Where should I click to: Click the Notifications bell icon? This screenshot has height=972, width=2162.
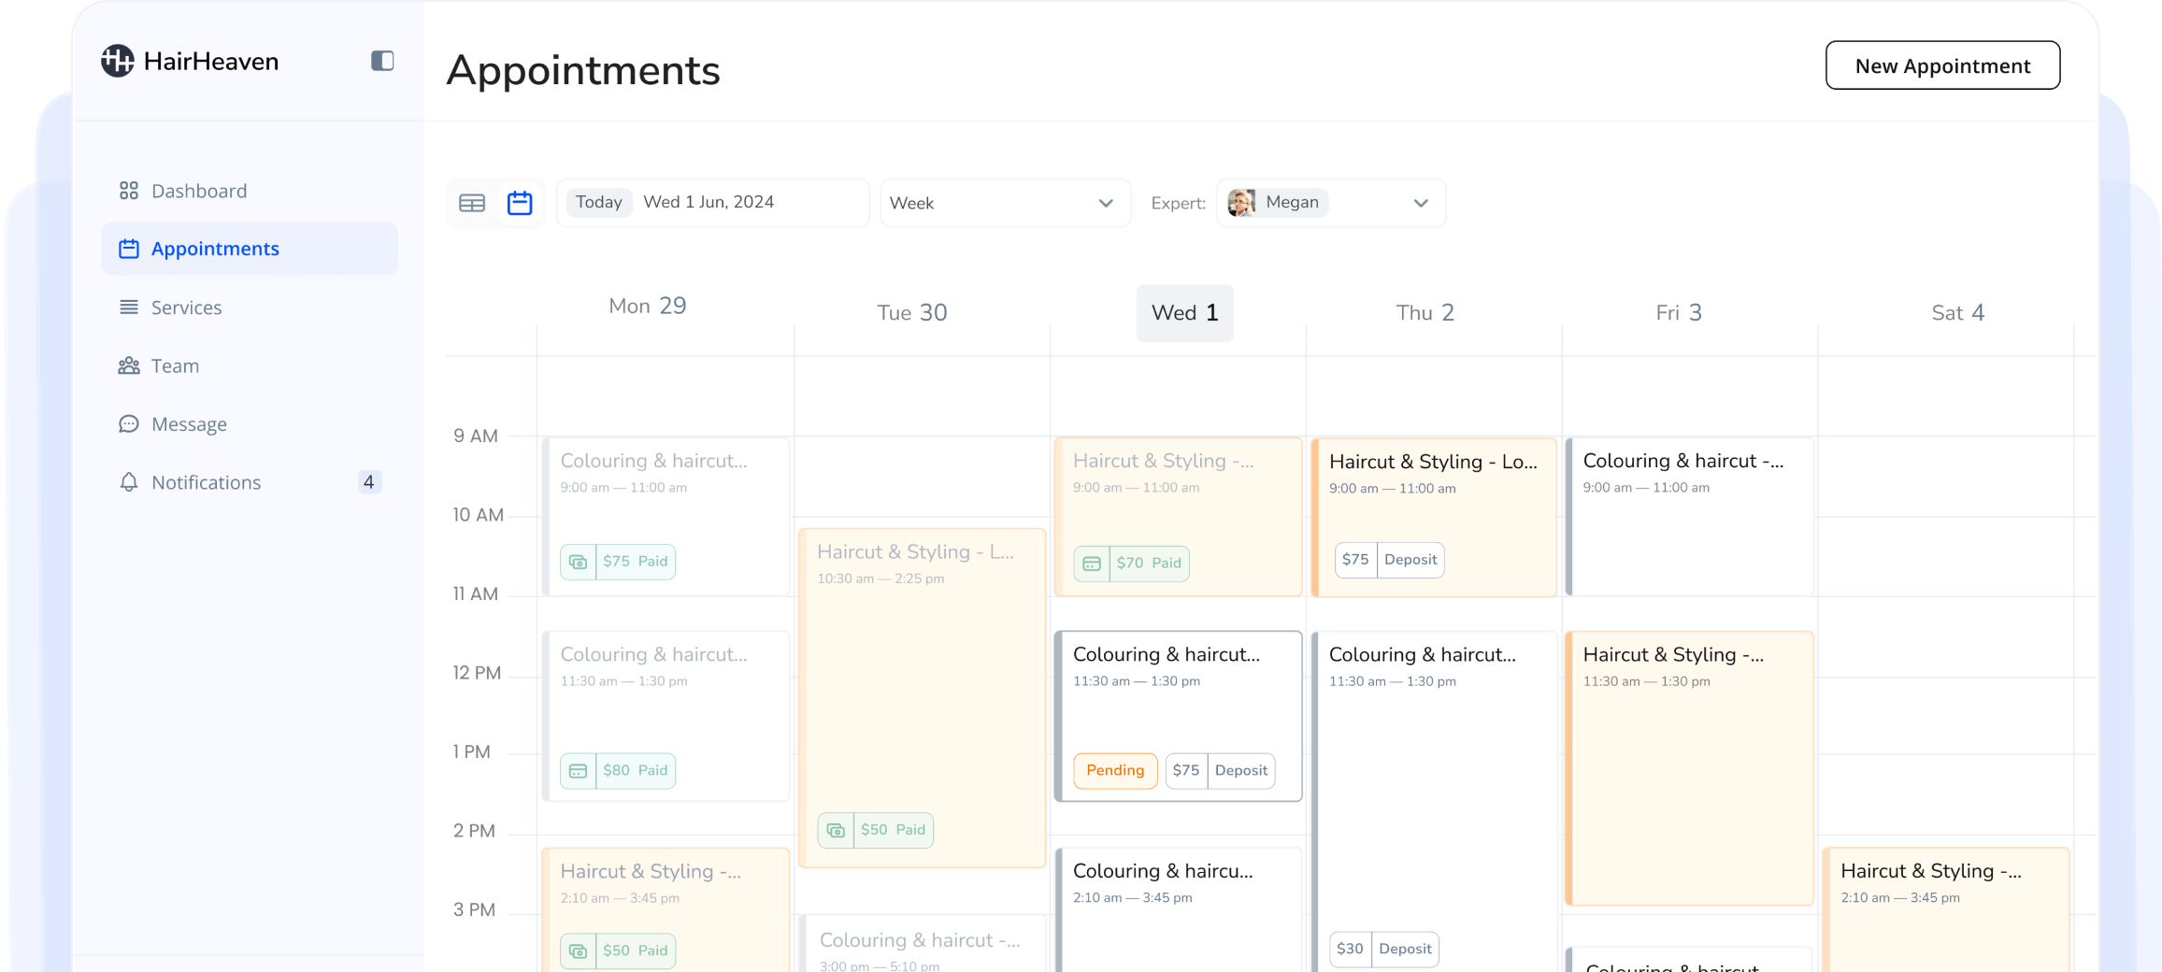click(x=129, y=481)
